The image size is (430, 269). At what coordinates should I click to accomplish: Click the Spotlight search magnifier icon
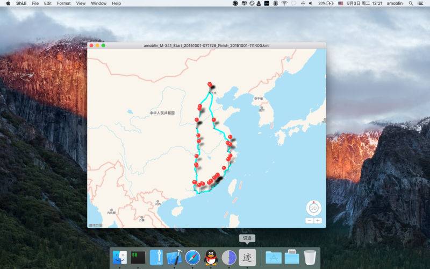tap(411, 3)
